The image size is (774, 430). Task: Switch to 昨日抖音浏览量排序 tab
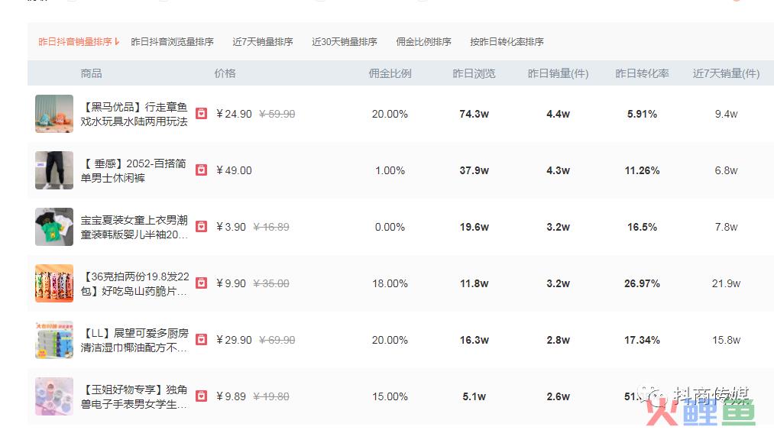pos(172,42)
